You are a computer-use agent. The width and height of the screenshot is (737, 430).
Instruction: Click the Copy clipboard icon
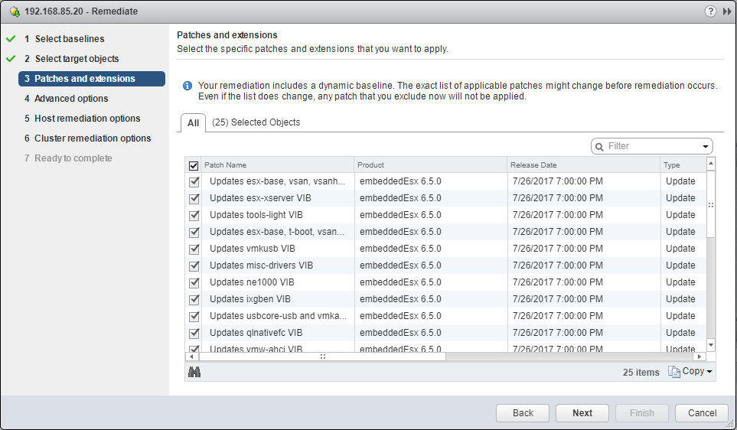673,372
